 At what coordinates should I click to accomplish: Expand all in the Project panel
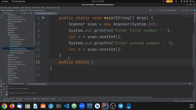point(25,13)
